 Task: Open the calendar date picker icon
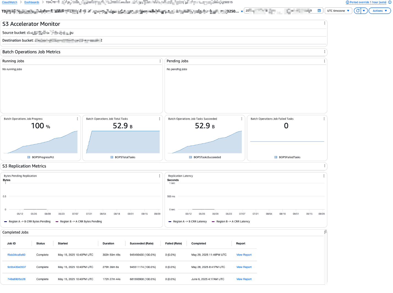[319, 11]
